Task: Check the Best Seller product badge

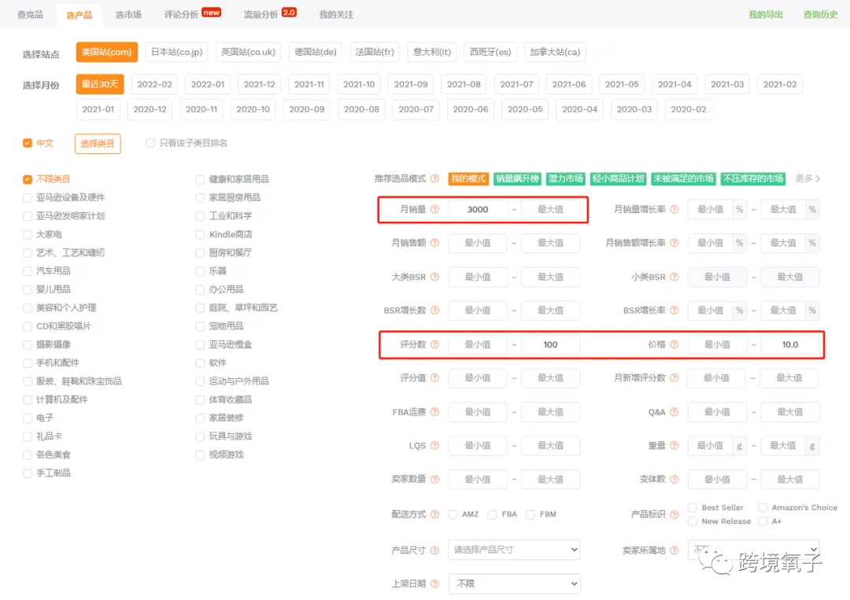Action: tap(693, 507)
